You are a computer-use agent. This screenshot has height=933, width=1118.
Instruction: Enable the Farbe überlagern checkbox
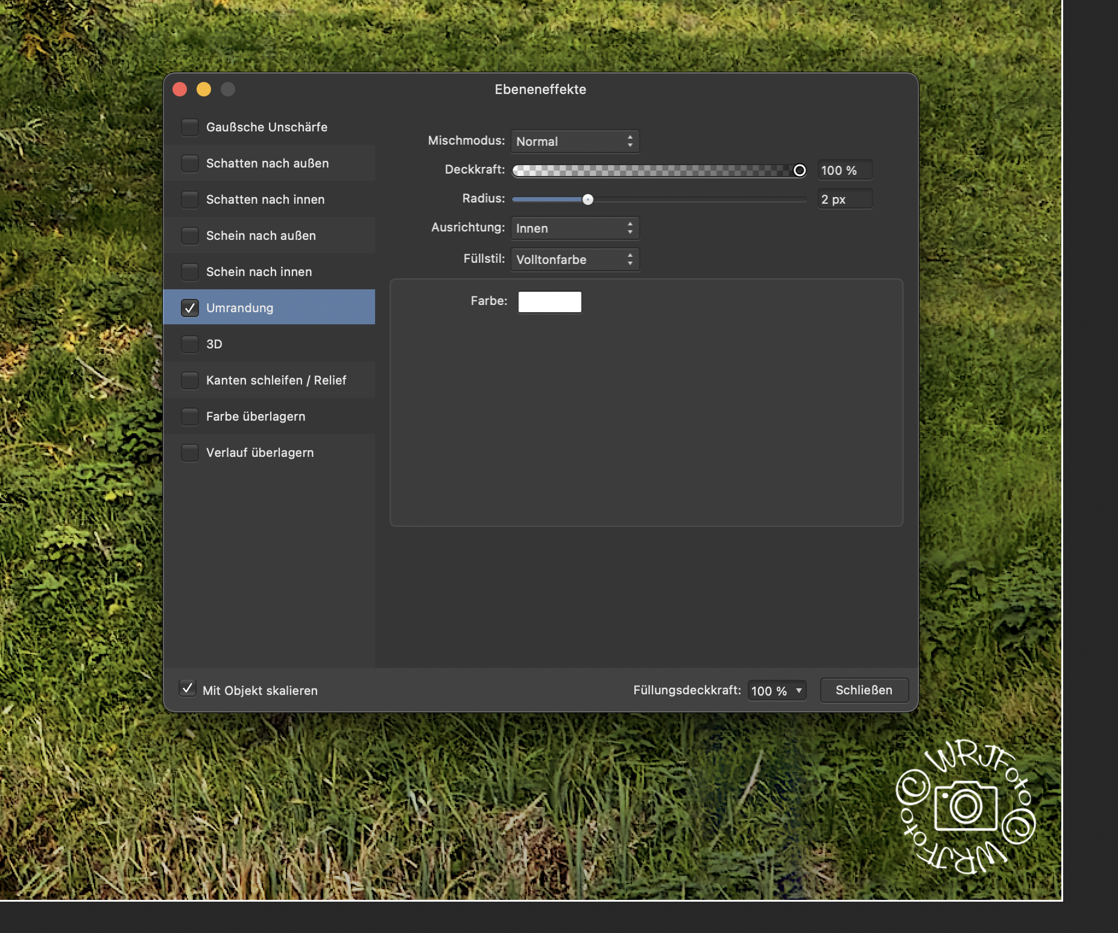[x=190, y=416]
